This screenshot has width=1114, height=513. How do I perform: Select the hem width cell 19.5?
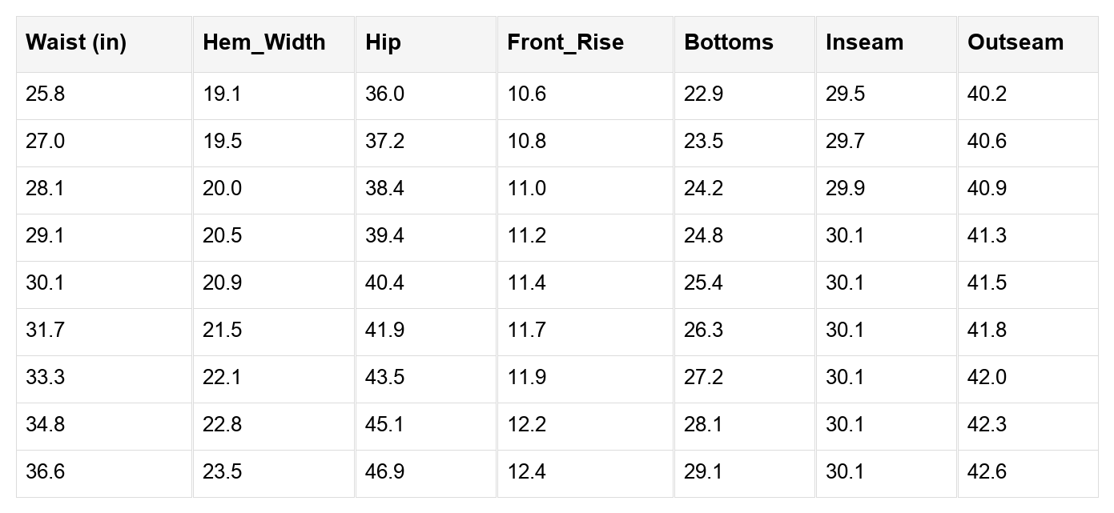(223, 142)
